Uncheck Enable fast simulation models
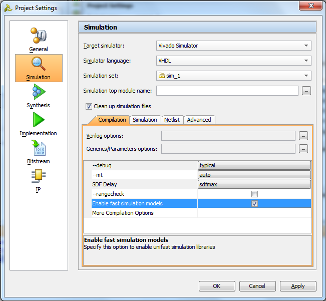326x301 pixels. 254,203
